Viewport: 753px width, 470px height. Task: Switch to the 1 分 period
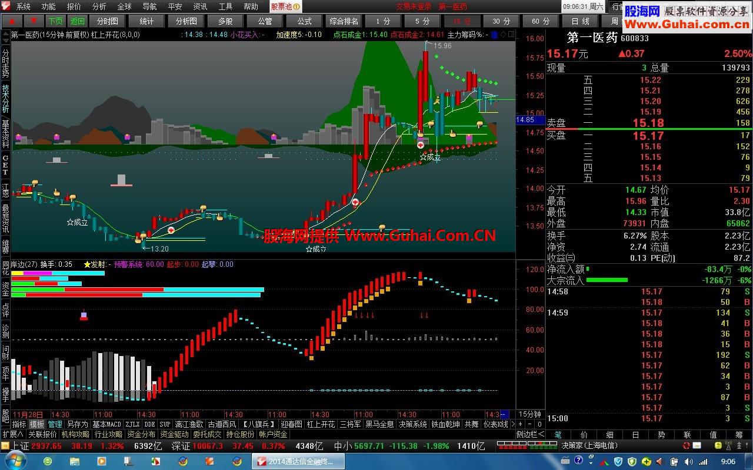(x=382, y=21)
